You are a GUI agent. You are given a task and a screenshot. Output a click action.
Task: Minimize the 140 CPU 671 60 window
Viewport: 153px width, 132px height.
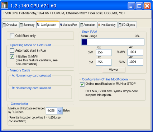tap(131, 6)
